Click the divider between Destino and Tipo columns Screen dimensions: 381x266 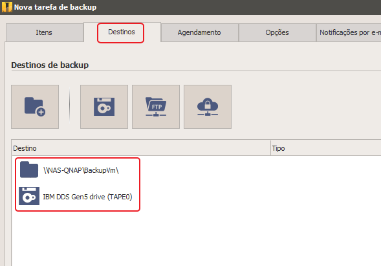pos(270,148)
